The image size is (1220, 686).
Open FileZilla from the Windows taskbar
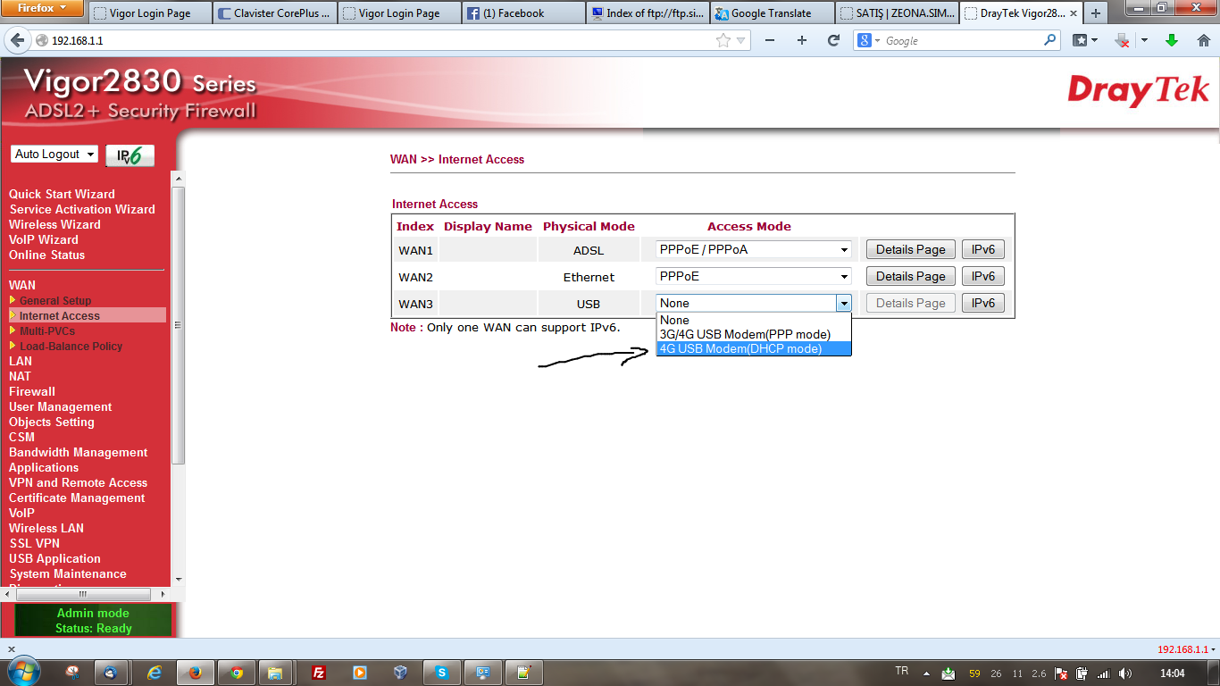coord(318,673)
